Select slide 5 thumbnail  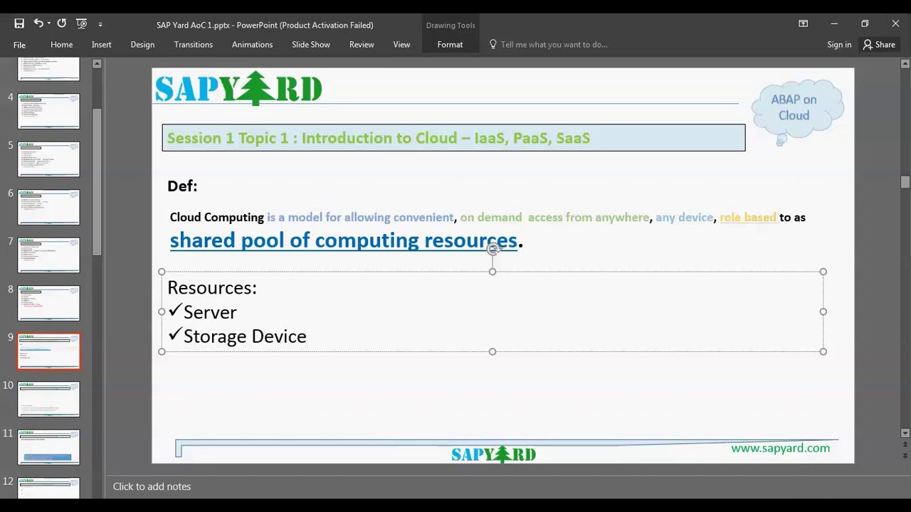click(x=48, y=159)
